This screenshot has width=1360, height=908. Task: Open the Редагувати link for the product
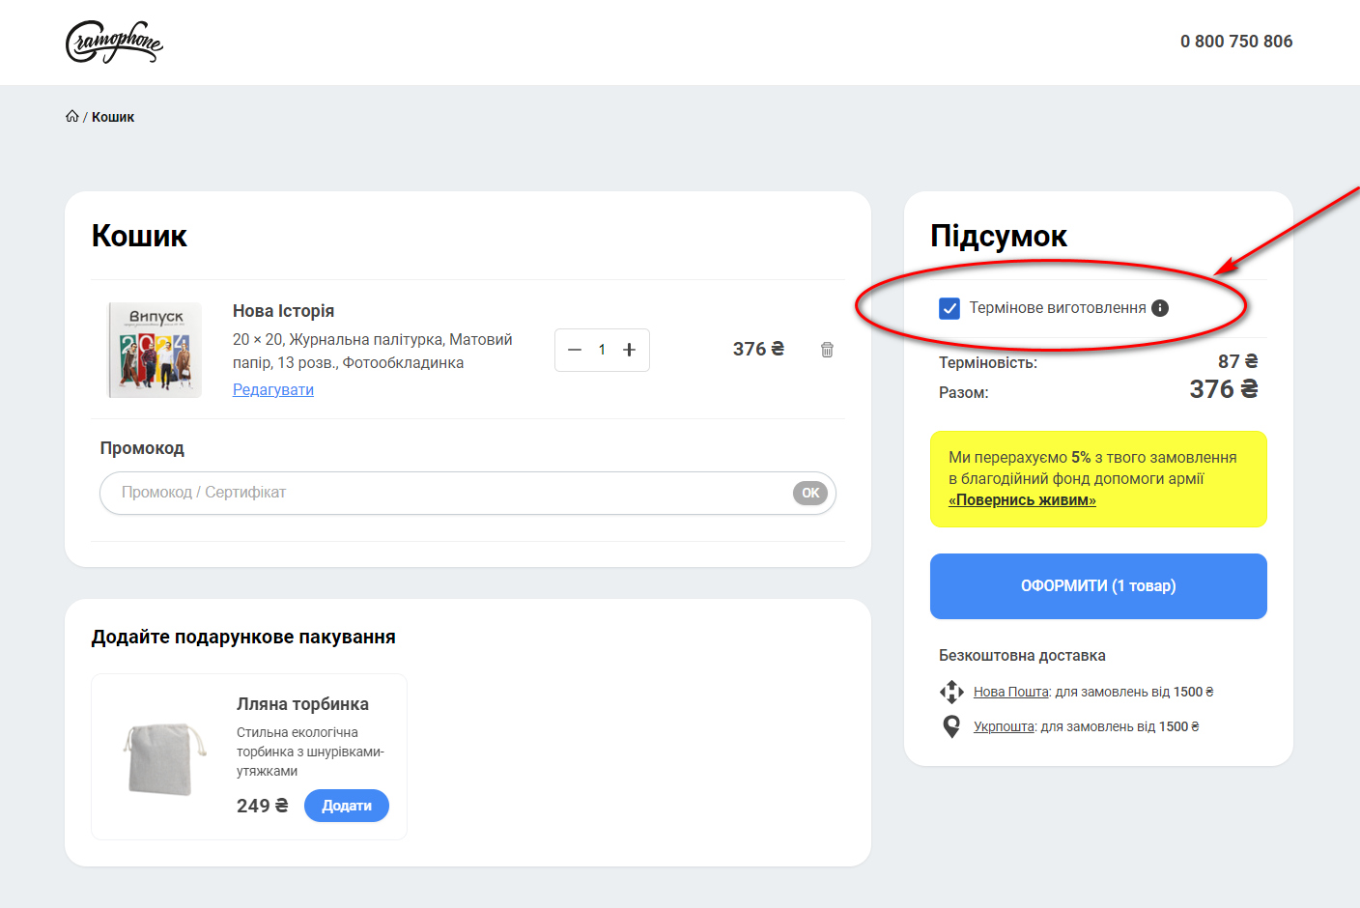(x=273, y=389)
